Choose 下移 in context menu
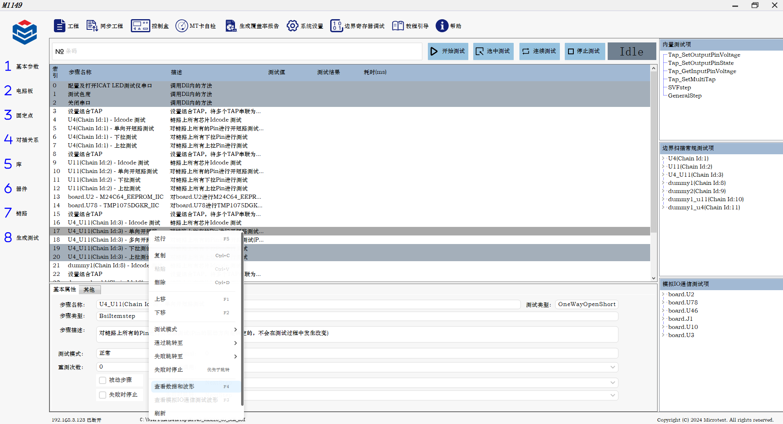The image size is (783, 424). (x=196, y=313)
